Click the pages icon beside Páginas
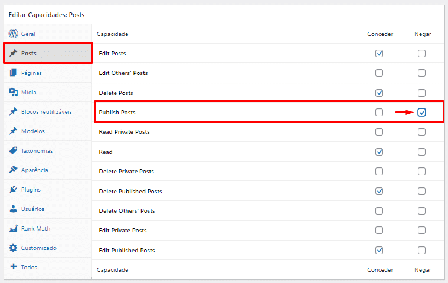Viewport: 448px width, 283px height. point(13,73)
